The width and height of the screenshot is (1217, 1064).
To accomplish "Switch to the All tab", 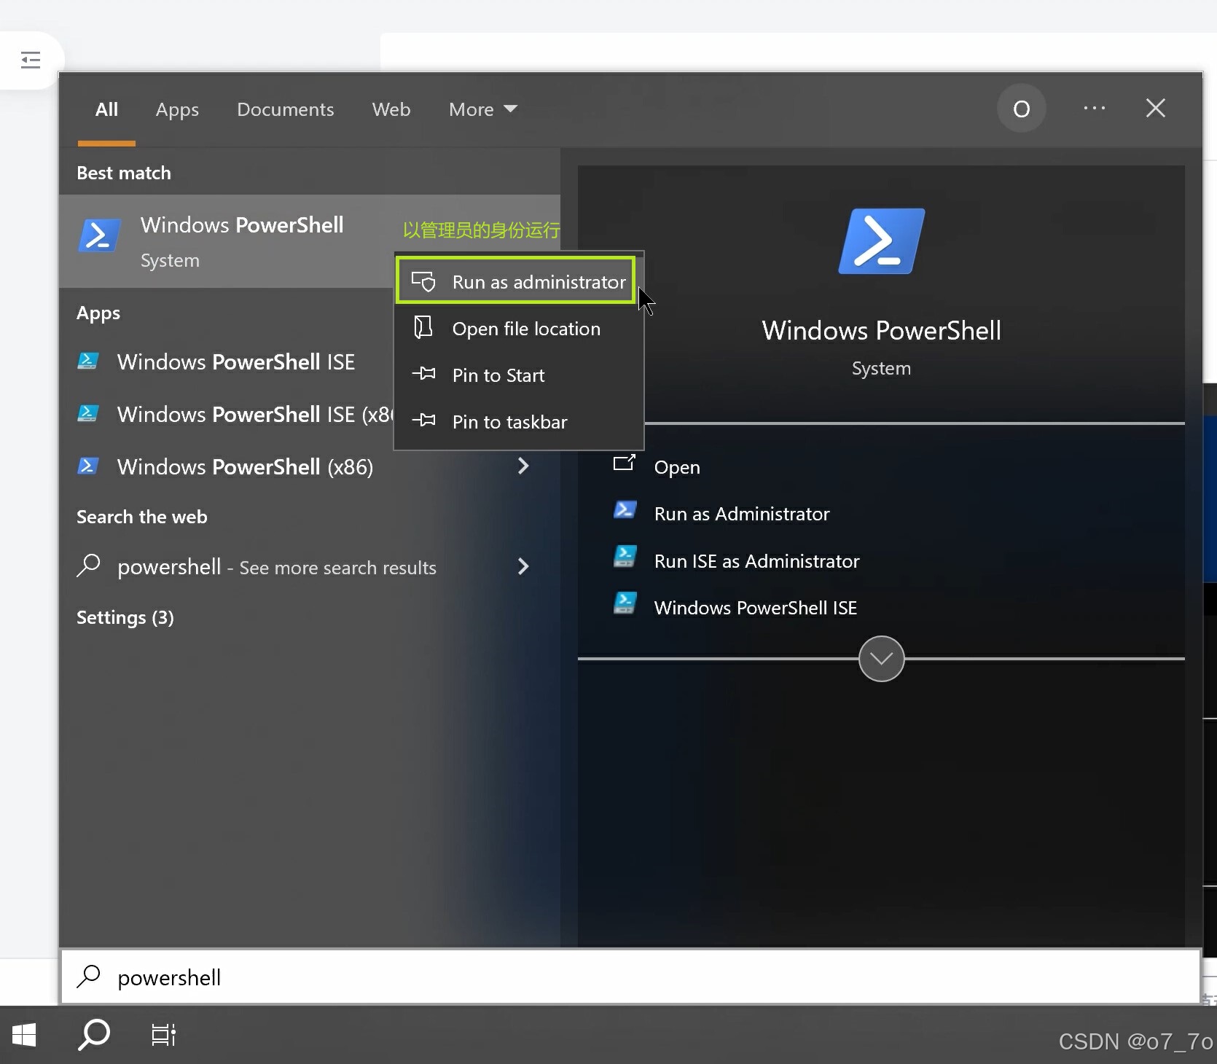I will (x=106, y=109).
